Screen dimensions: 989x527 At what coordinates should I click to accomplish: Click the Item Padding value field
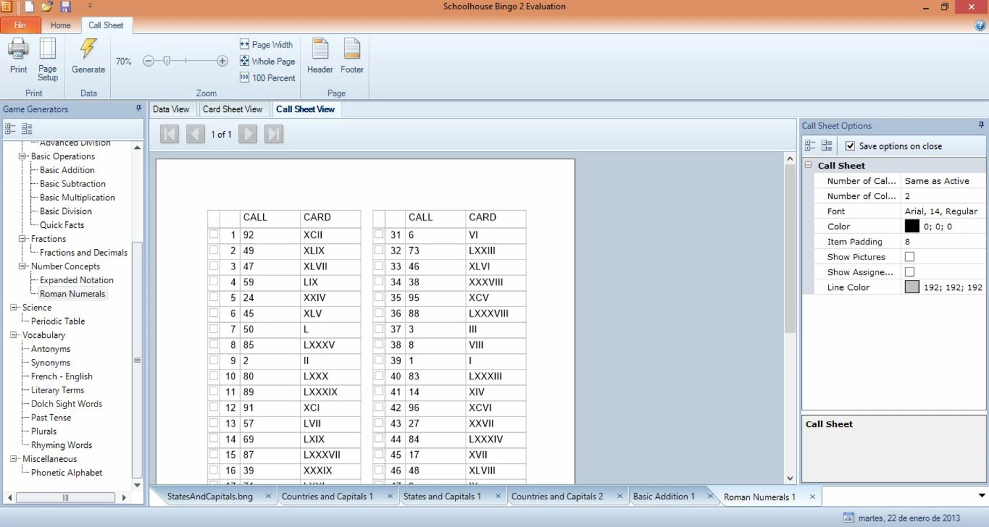pos(944,242)
